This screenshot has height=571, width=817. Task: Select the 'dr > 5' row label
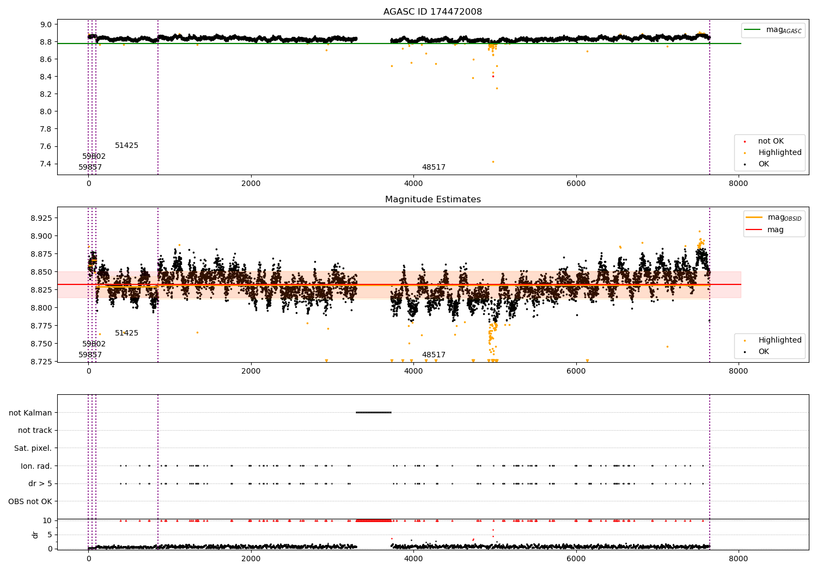tap(40, 483)
